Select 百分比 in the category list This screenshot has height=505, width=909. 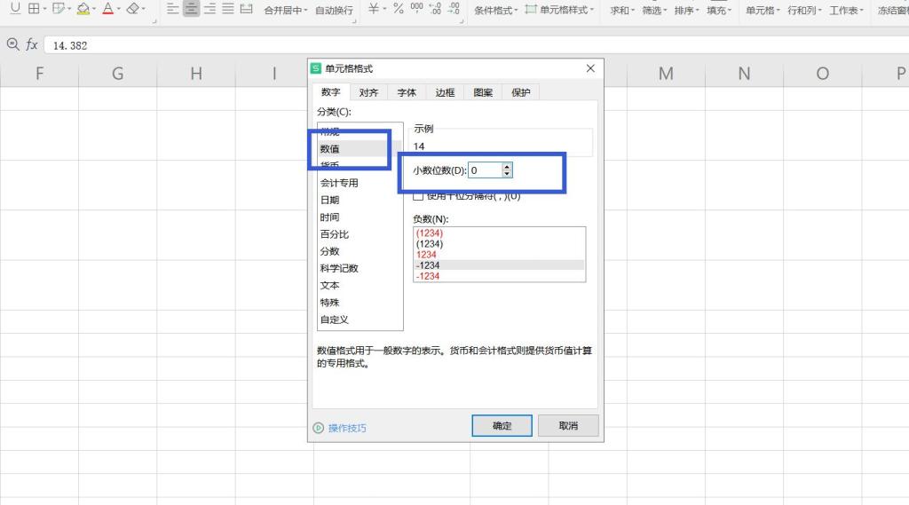coord(335,234)
